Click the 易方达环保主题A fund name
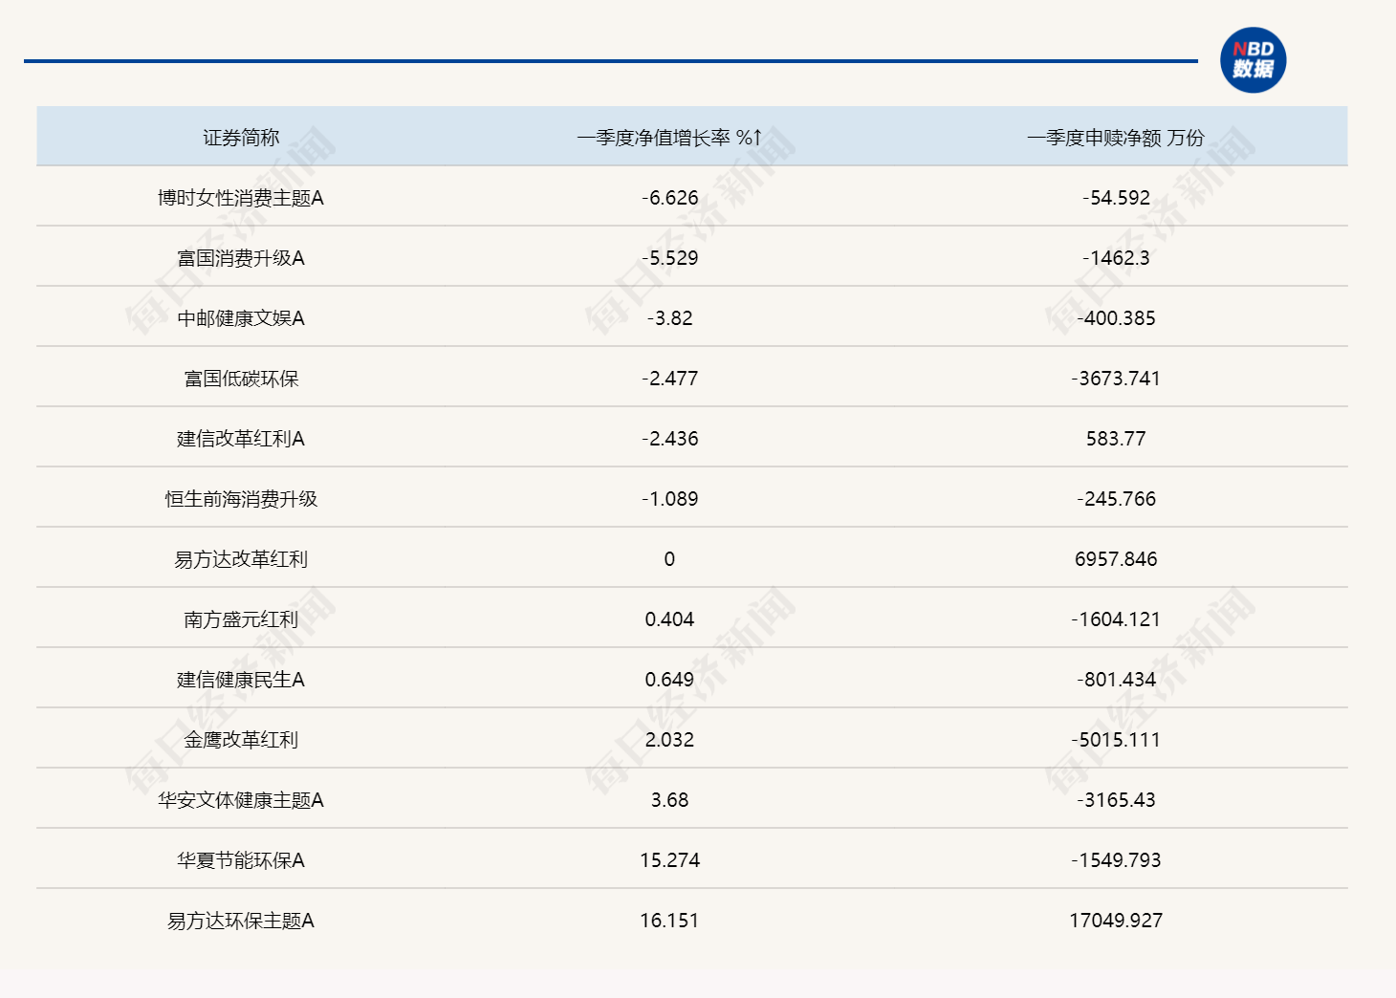The width and height of the screenshot is (1396, 998). point(244,921)
